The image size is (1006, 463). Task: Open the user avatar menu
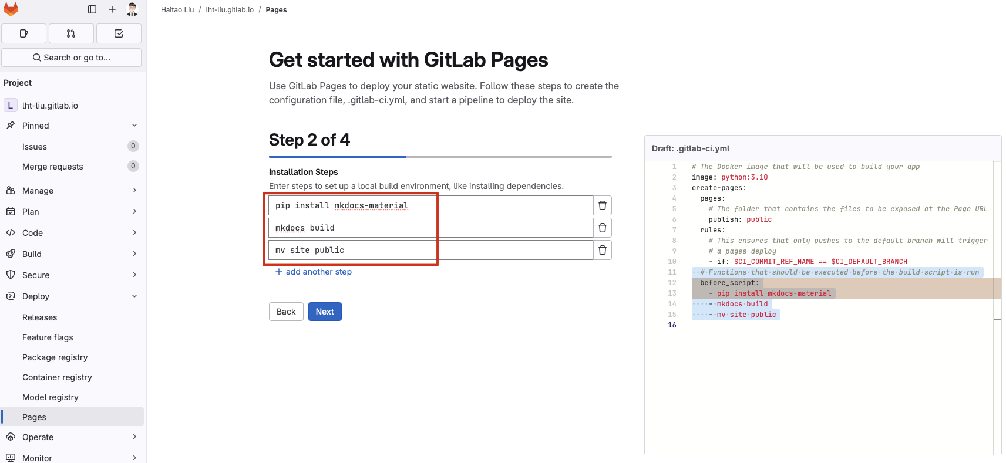click(x=132, y=9)
